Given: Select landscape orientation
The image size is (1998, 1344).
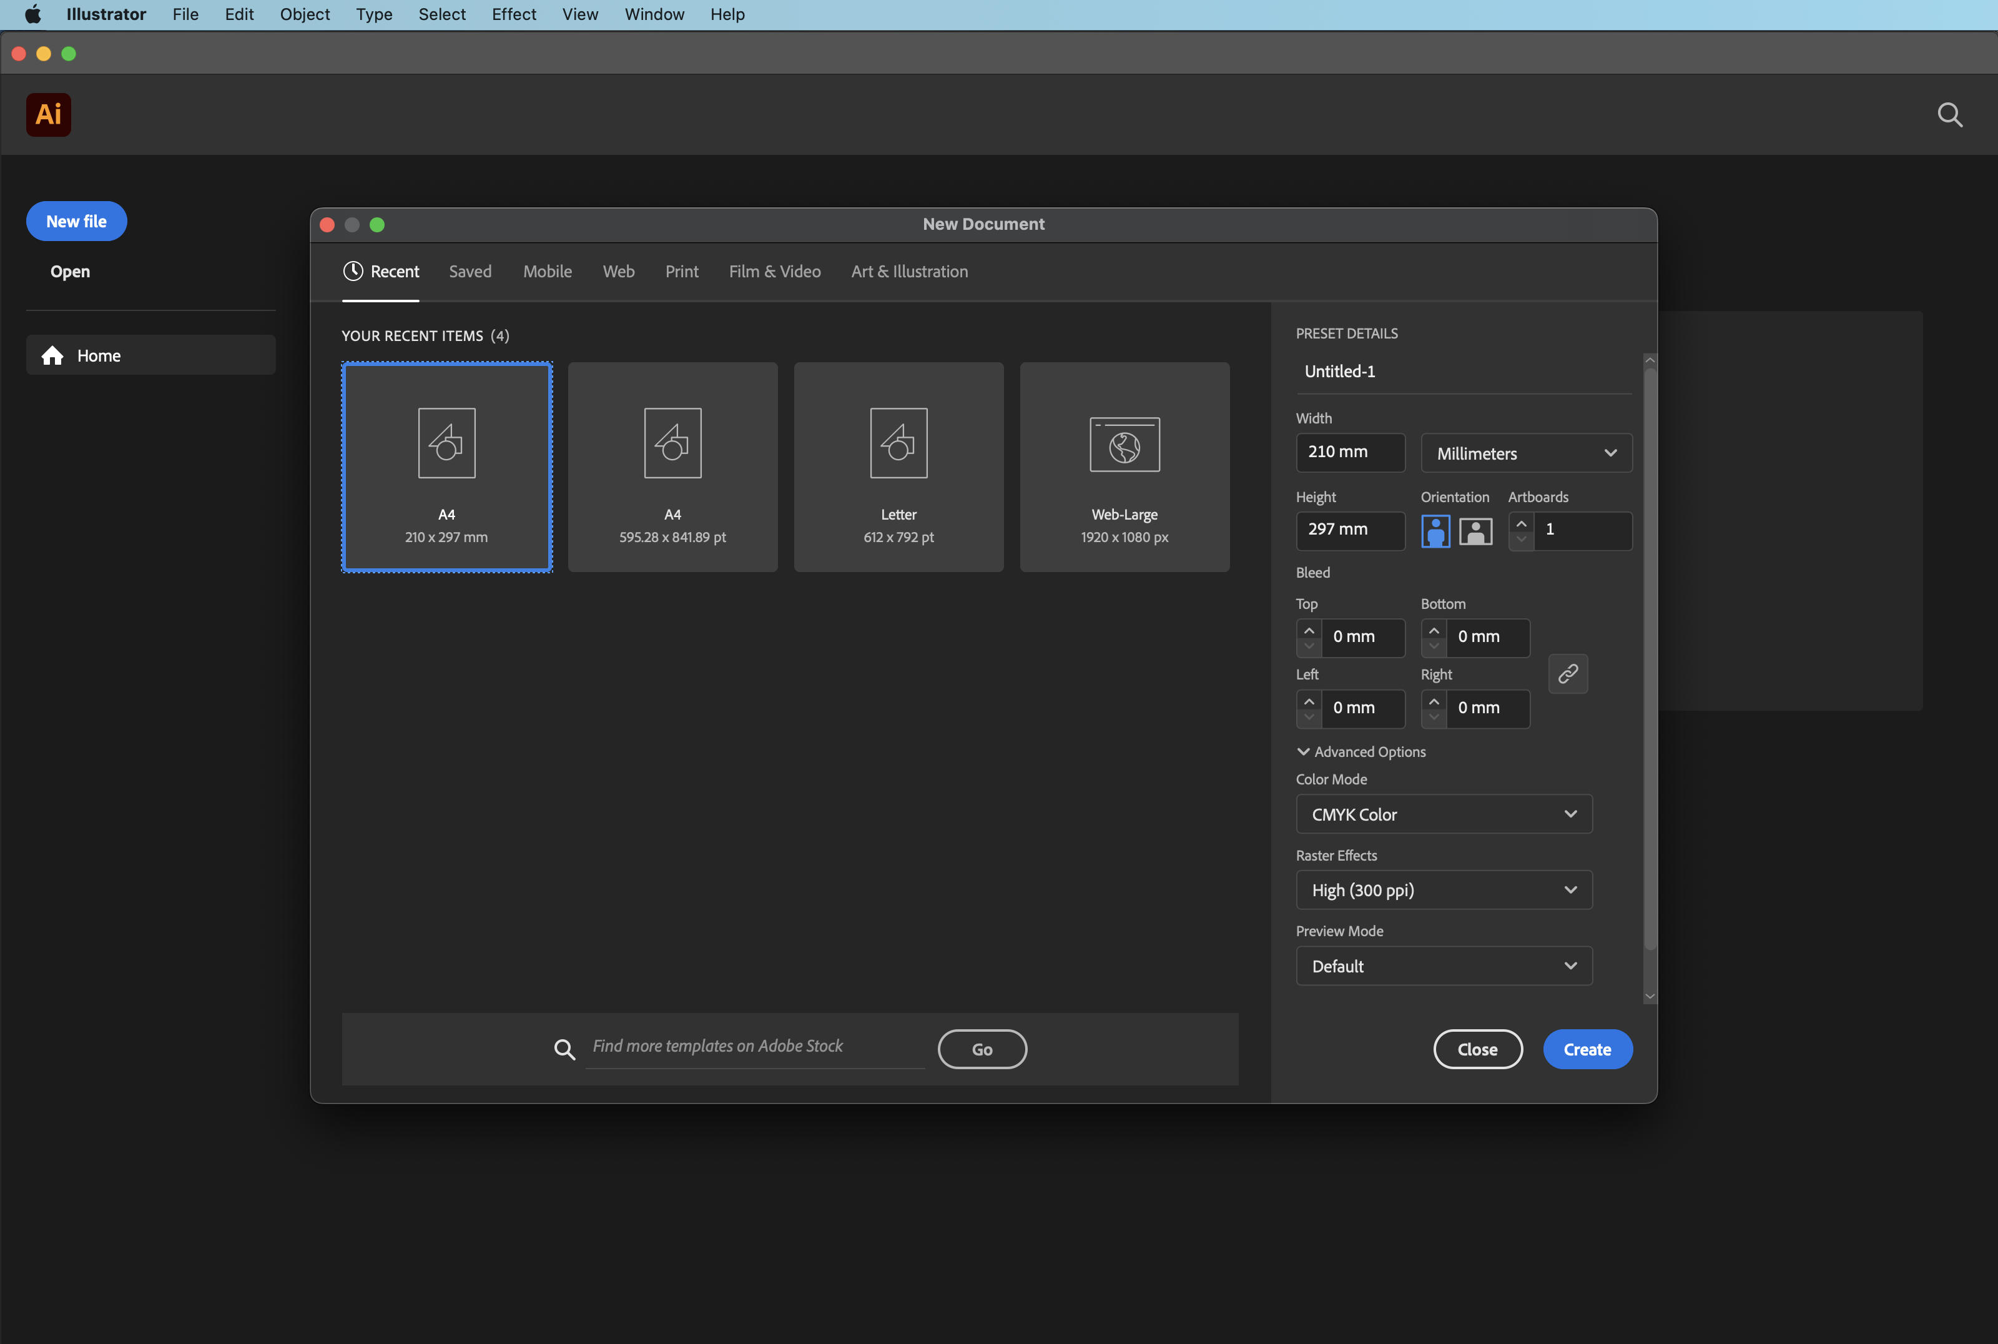Looking at the screenshot, I should [x=1475, y=531].
